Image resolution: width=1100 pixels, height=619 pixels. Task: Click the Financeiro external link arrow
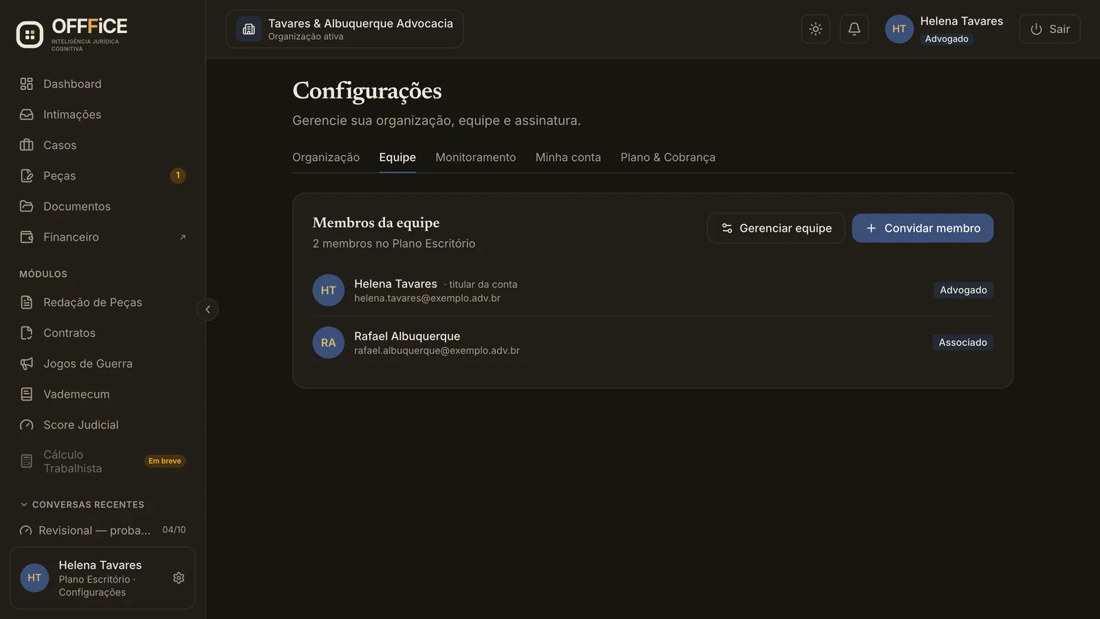(x=183, y=237)
